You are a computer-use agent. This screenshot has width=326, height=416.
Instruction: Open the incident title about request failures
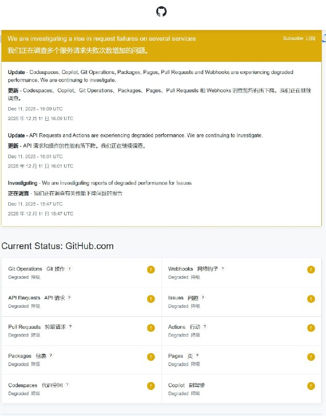(x=102, y=38)
